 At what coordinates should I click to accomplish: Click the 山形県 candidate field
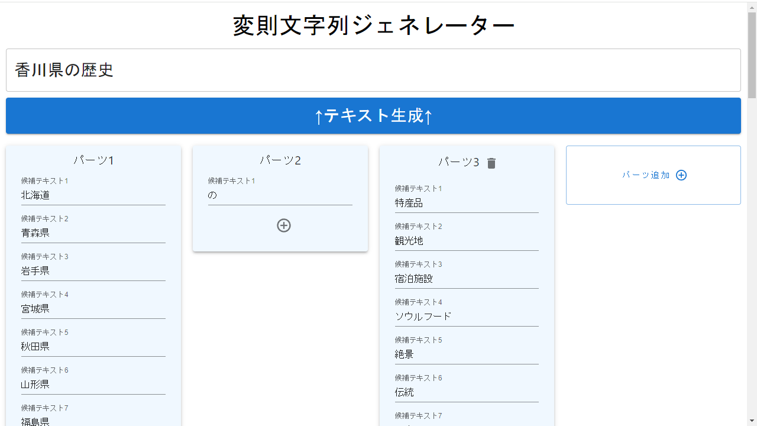click(x=93, y=385)
